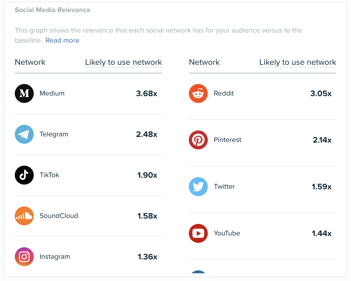Image resolution: width=351 pixels, height=281 pixels.
Task: Select the SoundCloud network name
Action: [59, 216]
